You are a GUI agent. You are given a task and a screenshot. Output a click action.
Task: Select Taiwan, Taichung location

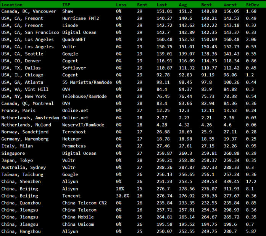(23, 174)
